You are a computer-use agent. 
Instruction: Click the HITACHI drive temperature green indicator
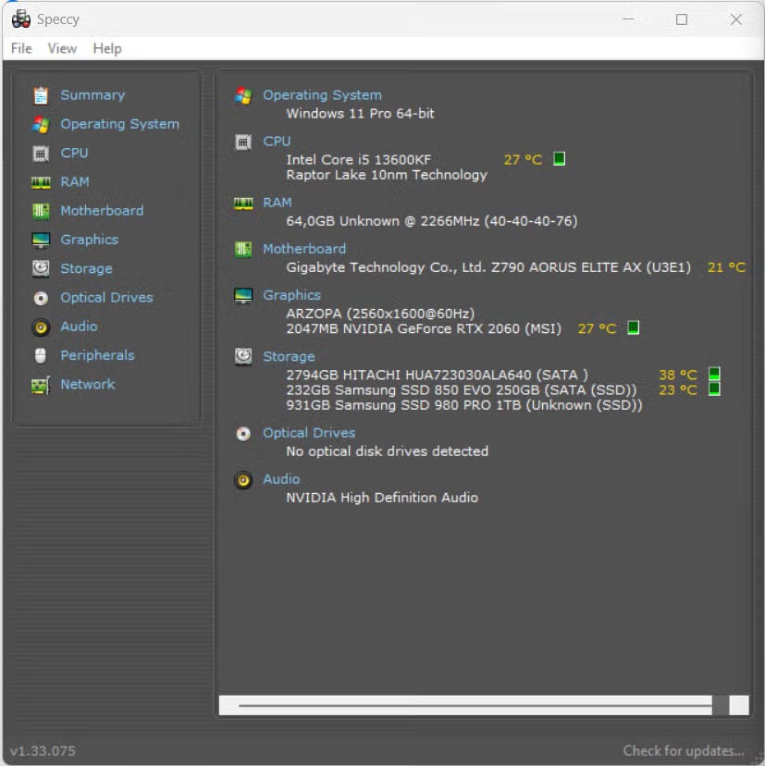pos(714,374)
